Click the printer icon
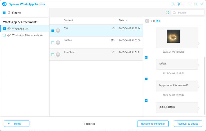This screenshot has height=131, width=206. click(x=168, y=13)
